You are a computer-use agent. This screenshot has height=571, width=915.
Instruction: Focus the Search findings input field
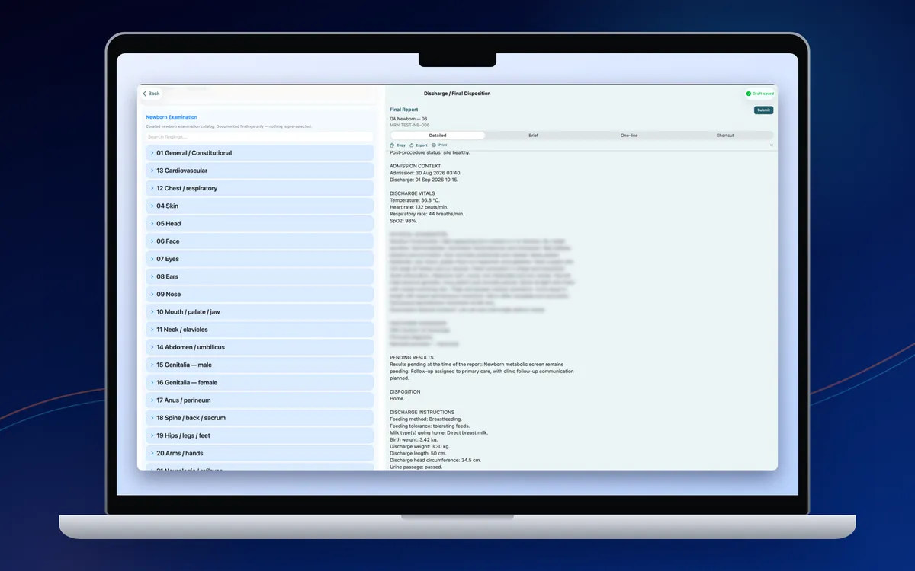click(259, 137)
